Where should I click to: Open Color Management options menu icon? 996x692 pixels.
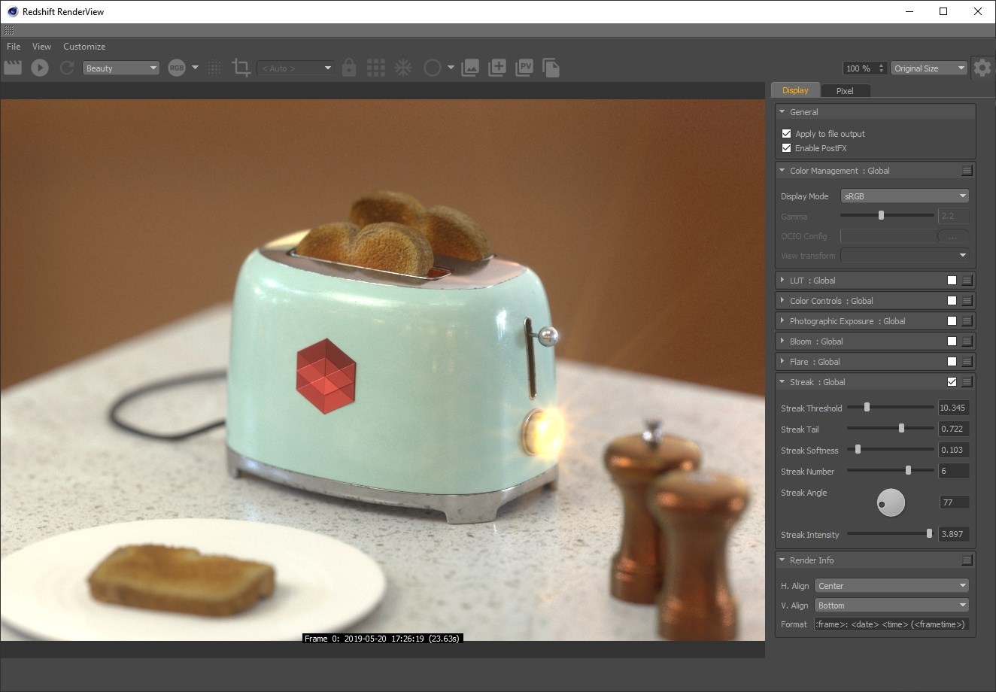[x=967, y=171]
